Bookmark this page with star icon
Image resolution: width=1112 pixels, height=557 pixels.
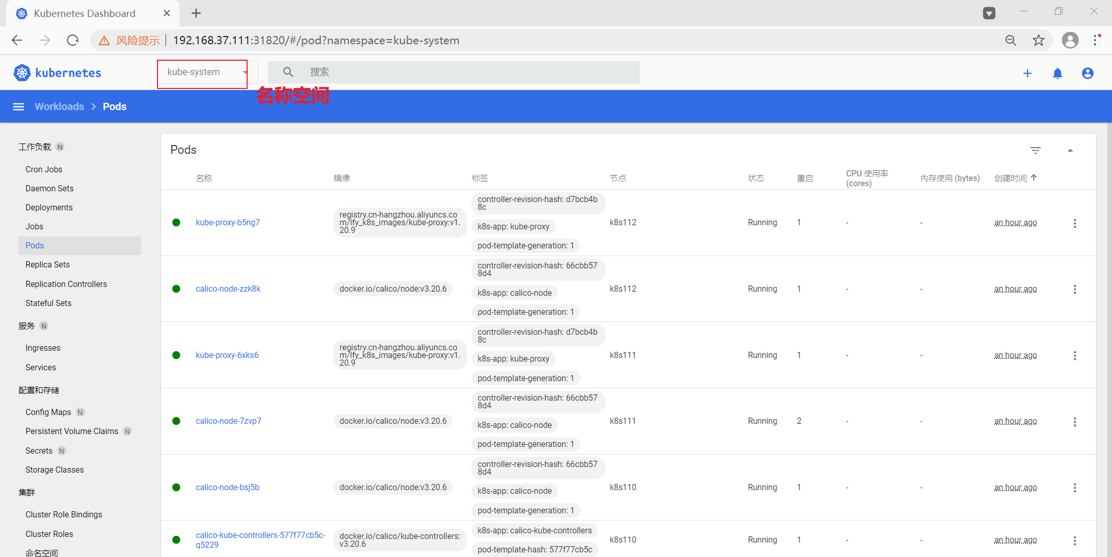(1038, 40)
